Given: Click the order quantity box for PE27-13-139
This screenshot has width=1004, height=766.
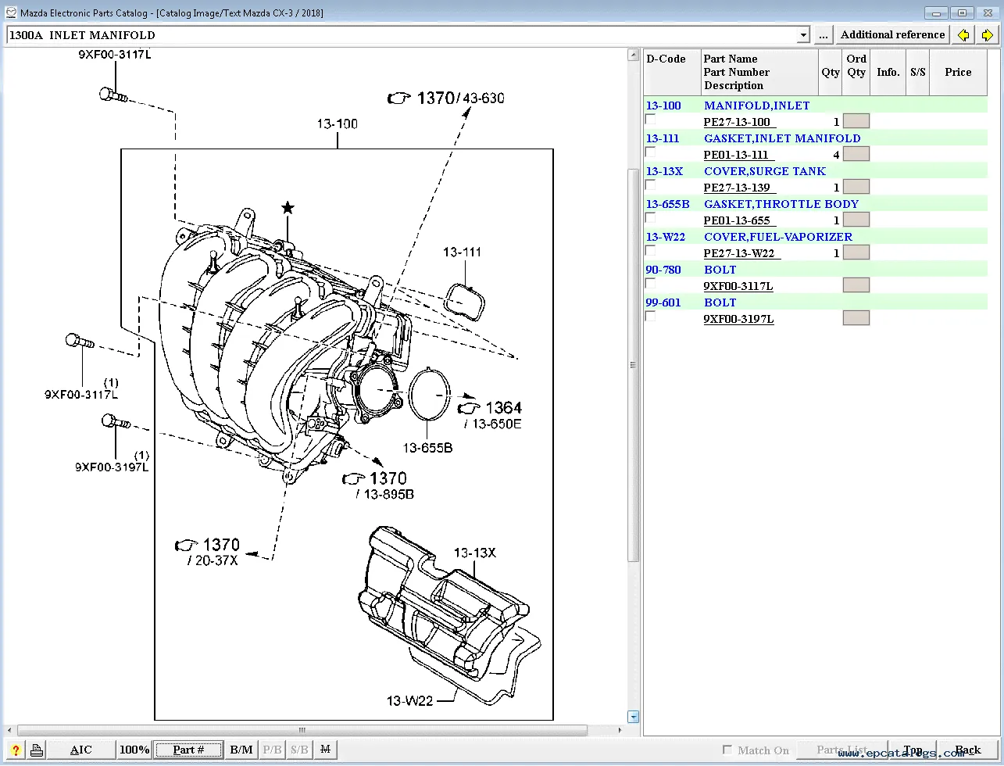Looking at the screenshot, I should [856, 187].
